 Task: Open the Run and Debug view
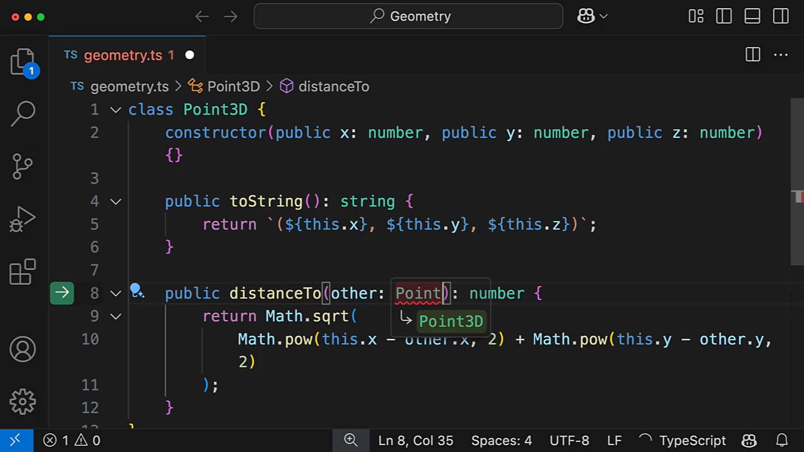tap(23, 219)
